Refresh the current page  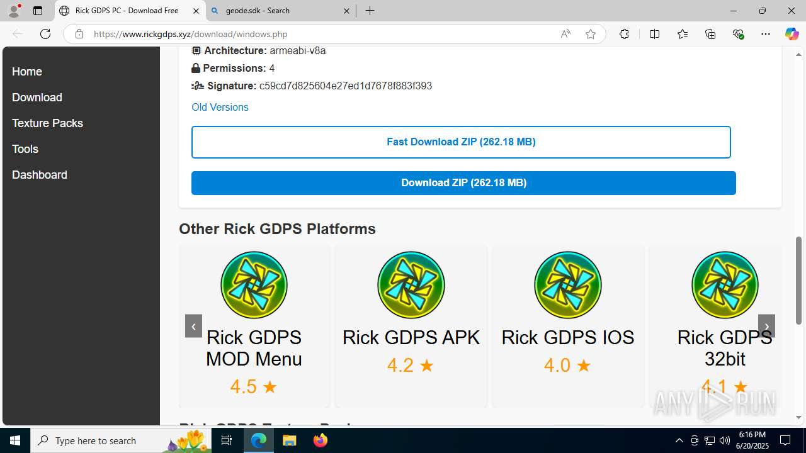tap(45, 34)
